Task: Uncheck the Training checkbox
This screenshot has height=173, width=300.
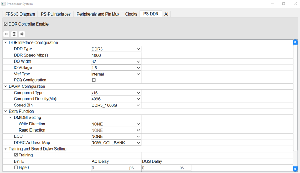Action: coord(16,155)
